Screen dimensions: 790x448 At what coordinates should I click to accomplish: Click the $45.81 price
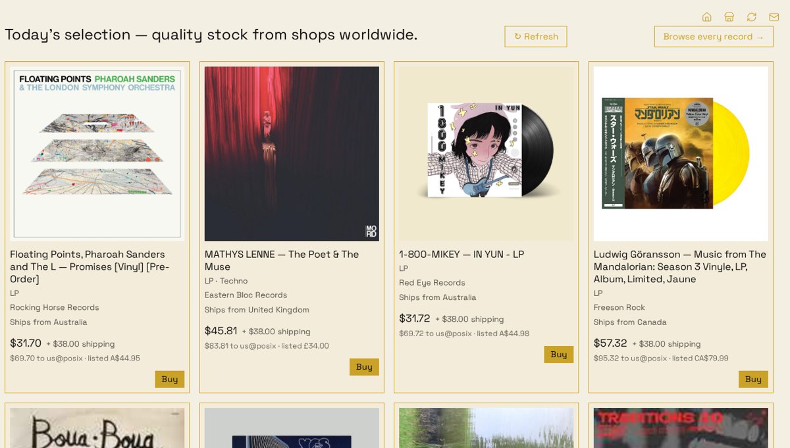pyautogui.click(x=221, y=331)
